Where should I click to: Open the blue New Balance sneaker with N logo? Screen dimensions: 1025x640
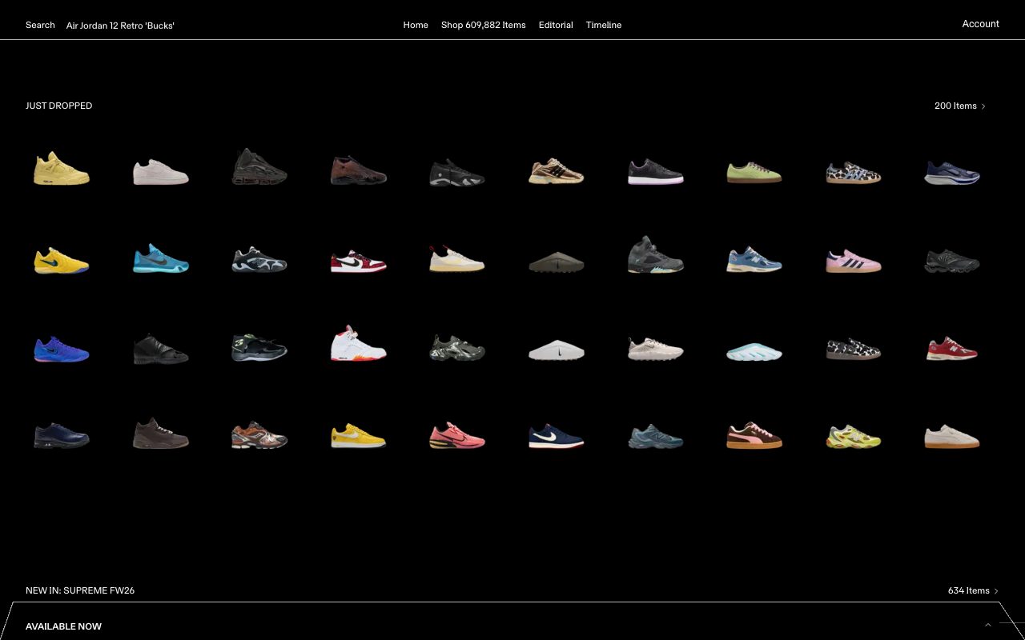(x=754, y=260)
